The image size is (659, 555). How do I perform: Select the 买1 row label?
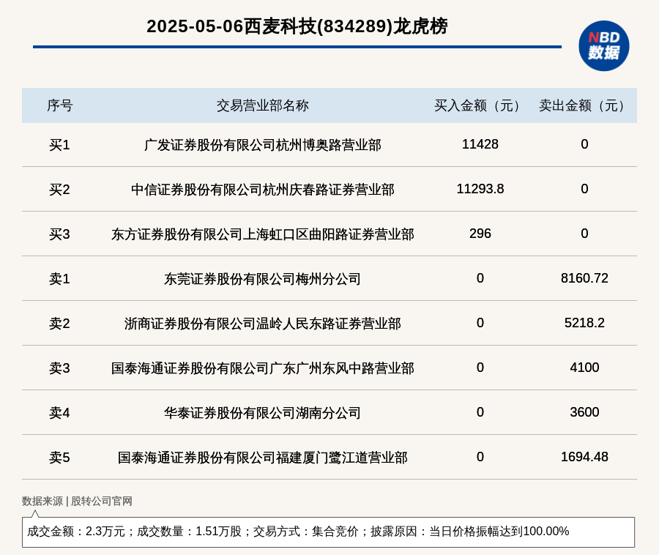60,145
